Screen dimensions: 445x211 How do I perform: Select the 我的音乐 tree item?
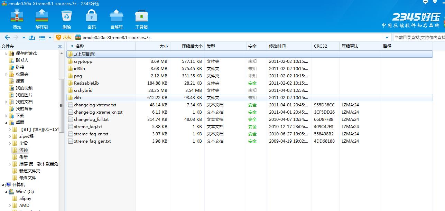24,109
